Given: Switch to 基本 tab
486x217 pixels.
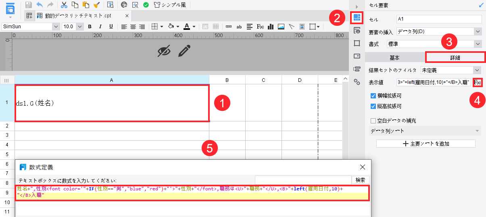Looking at the screenshot, I should pyautogui.click(x=395, y=58).
